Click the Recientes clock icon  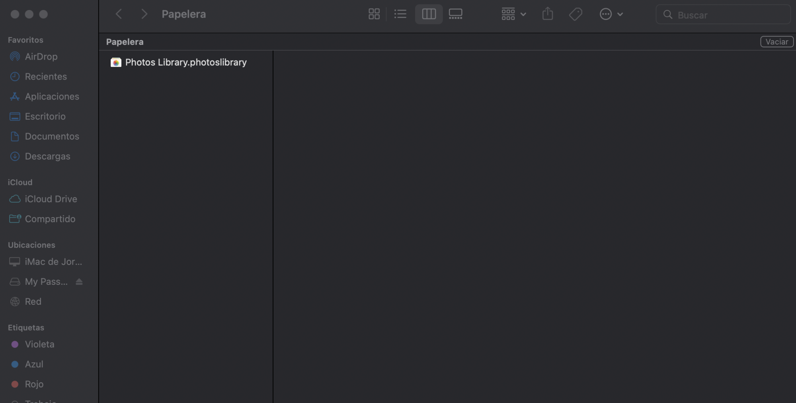pos(15,76)
